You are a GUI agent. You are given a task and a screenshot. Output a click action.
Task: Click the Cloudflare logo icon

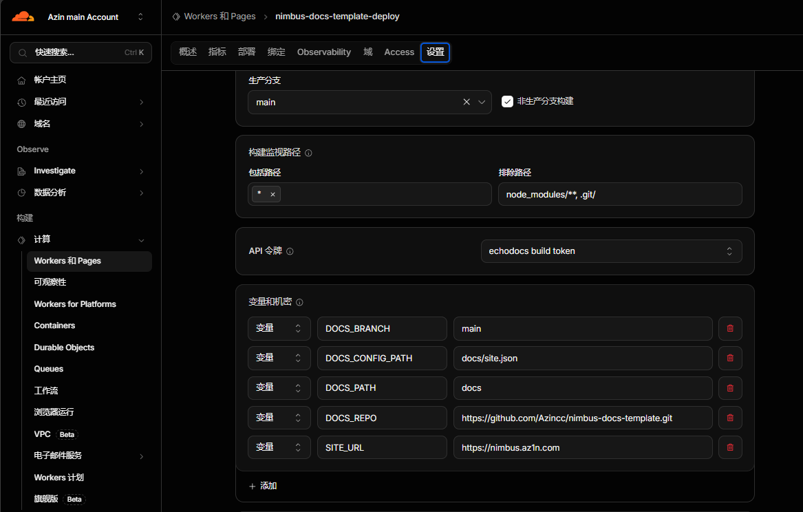[23, 17]
